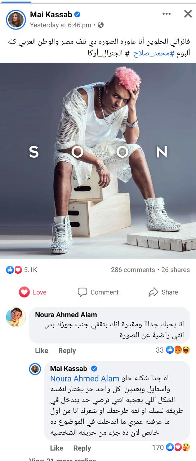The image size is (196, 461).
Task: Share the post using the Share arrow
Action: tap(163, 292)
